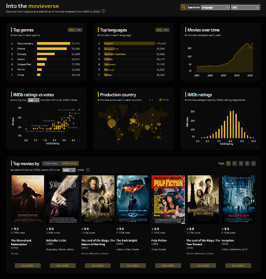
Task: Click the Inception movie title text
Action: (x=228, y=241)
